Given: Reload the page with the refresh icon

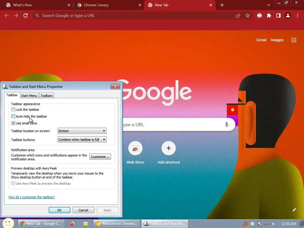Looking at the screenshot, I should point(26,15).
